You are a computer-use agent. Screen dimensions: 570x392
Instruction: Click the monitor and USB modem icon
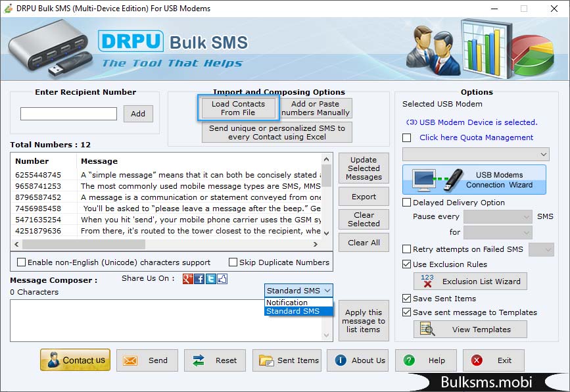[438, 180]
